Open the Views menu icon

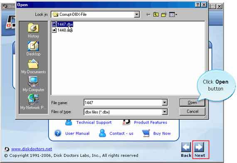click(173, 15)
